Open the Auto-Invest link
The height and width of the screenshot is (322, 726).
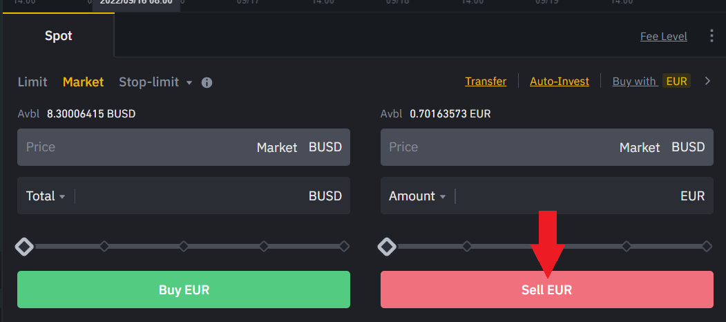(x=560, y=82)
